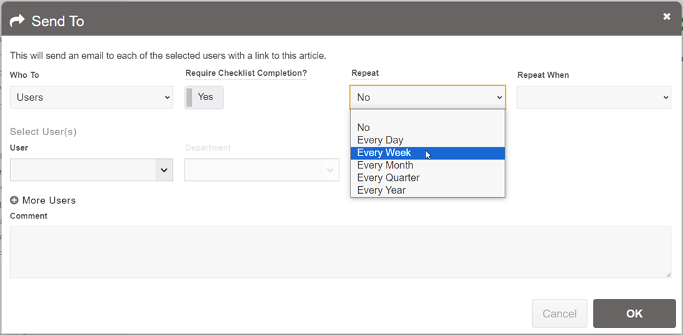Select Every Week repeat option
Image resolution: width=683 pixels, height=335 pixels.
pos(384,153)
